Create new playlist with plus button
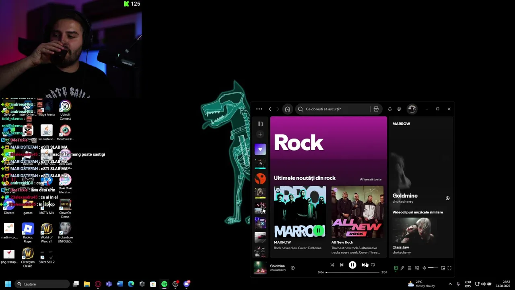 260,134
